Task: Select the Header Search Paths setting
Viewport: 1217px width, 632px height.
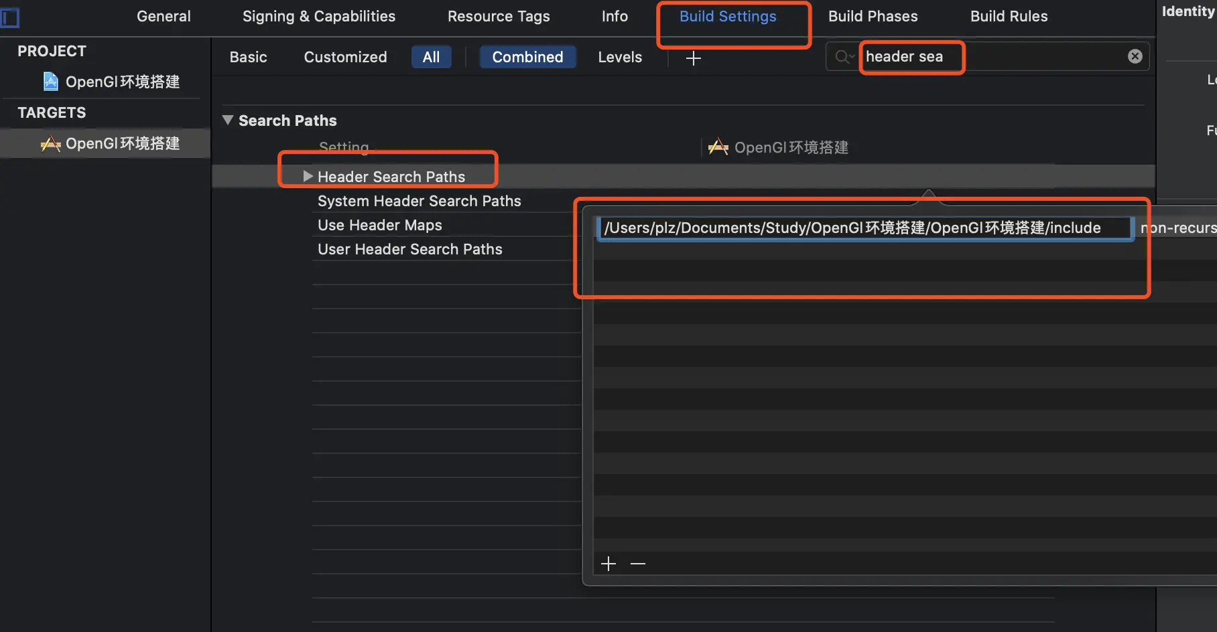Action: [x=391, y=177]
